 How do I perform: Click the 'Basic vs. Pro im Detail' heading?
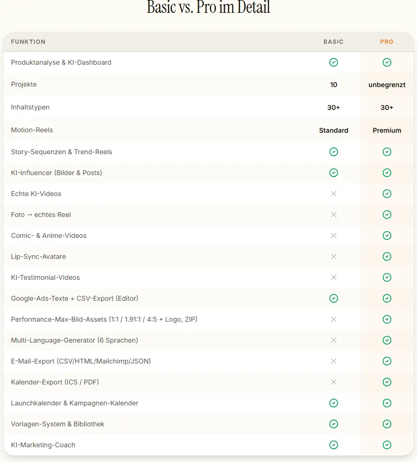point(208,7)
